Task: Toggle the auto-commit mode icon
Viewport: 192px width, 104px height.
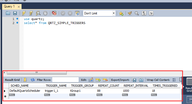Action: (x=77, y=13)
